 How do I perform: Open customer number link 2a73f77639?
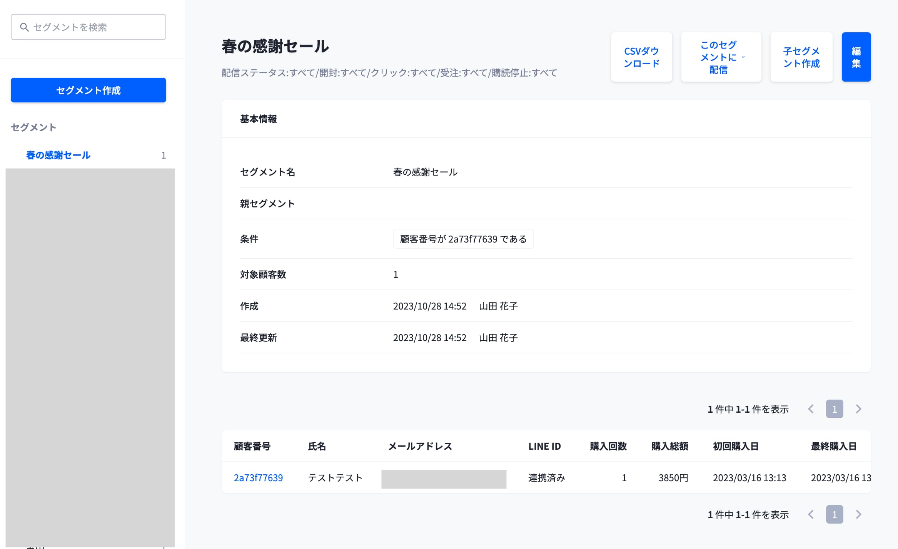coord(258,478)
